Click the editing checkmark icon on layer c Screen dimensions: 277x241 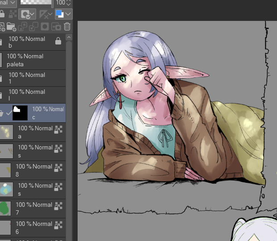[9, 112]
